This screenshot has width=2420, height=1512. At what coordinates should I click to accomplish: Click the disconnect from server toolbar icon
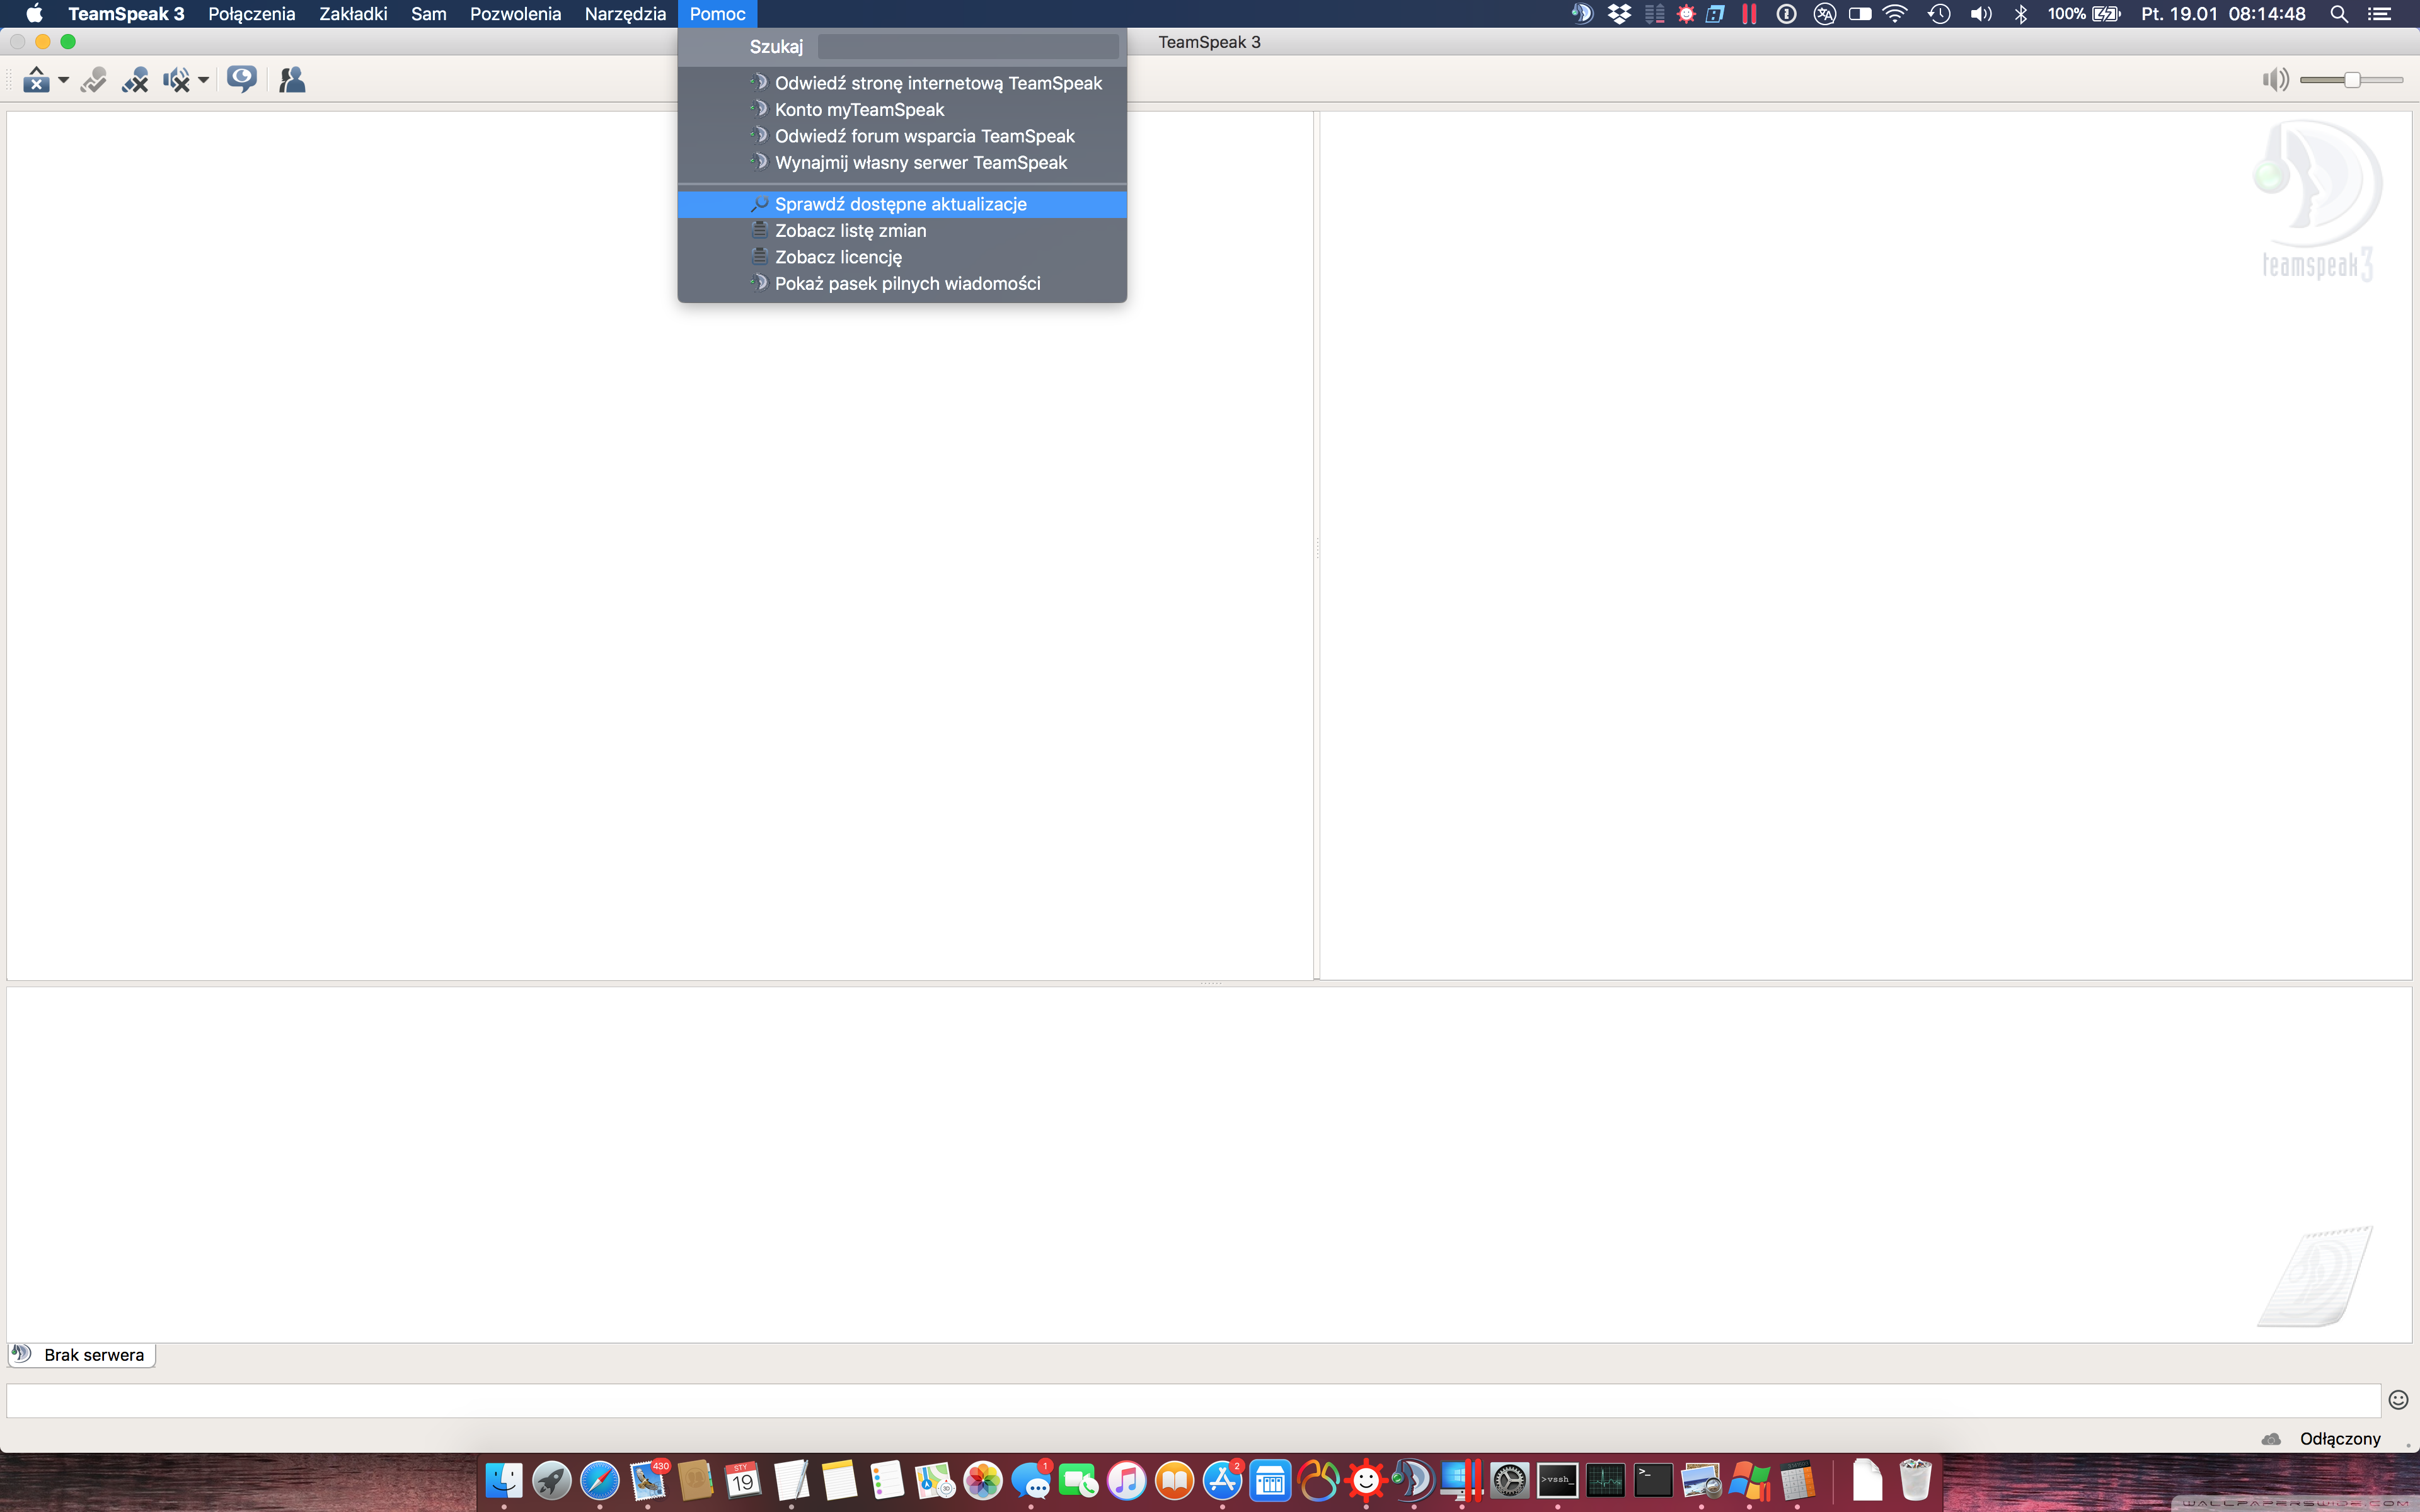coord(36,79)
